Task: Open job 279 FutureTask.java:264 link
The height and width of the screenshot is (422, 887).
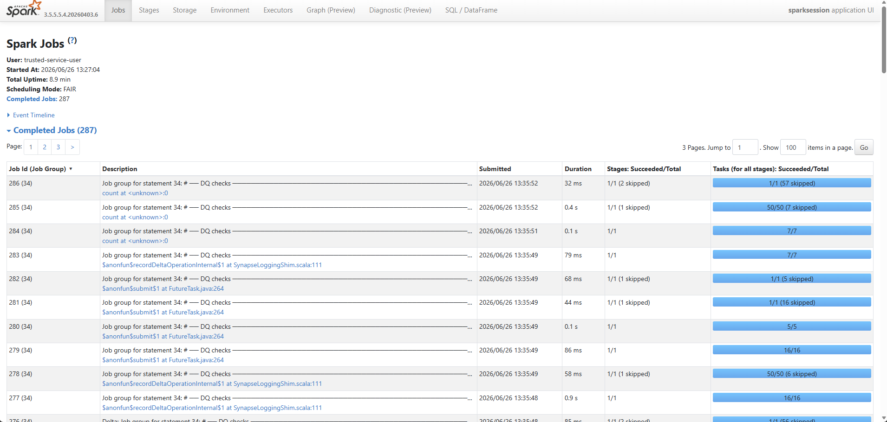Action: (x=163, y=360)
